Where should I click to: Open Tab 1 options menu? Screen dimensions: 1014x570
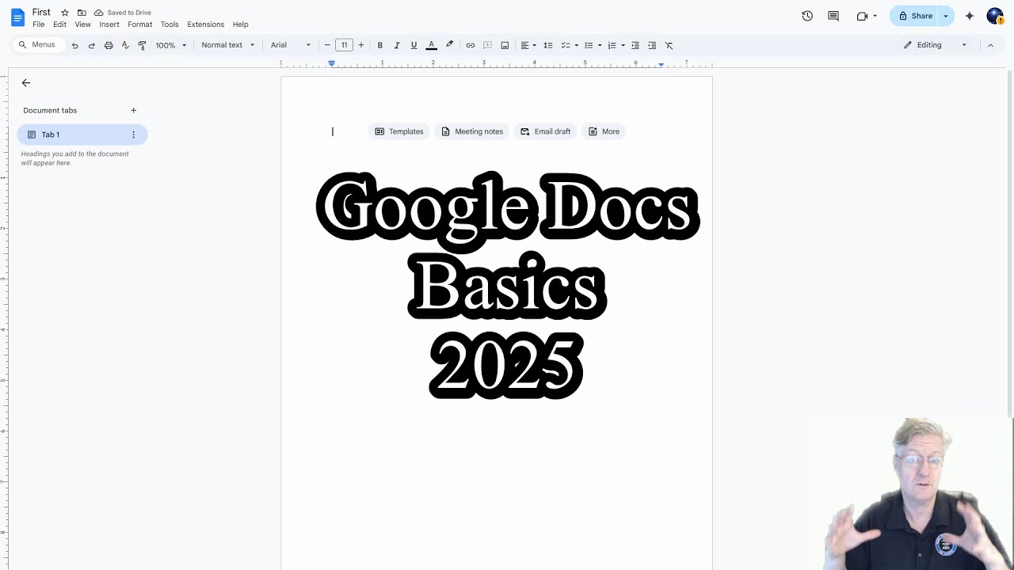pyautogui.click(x=133, y=135)
